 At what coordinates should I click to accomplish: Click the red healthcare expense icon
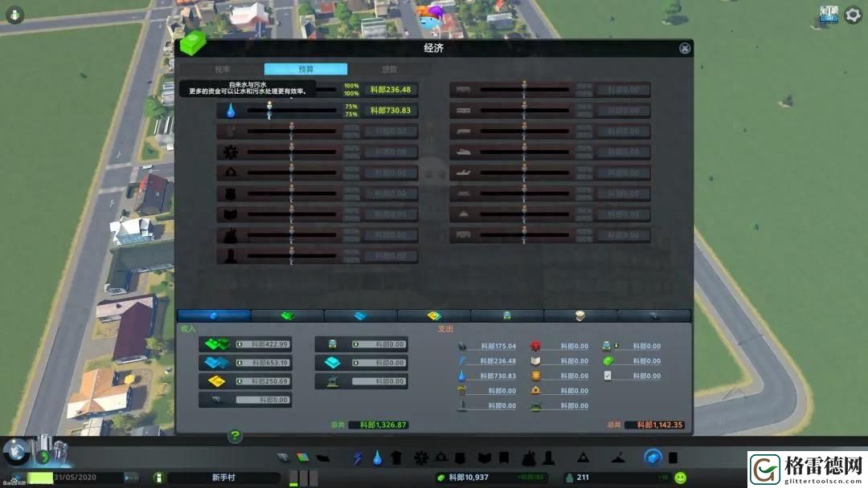click(x=535, y=346)
